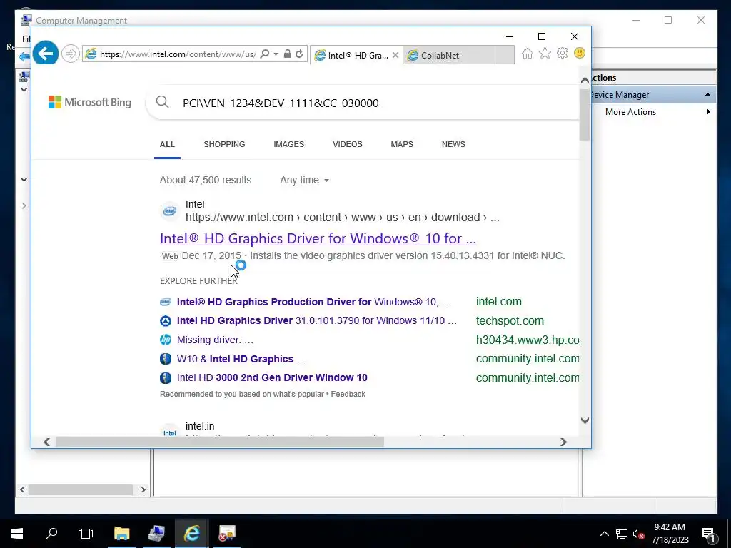
Task: Open Intel HD Graphics Driver for Windows 10 result
Action: pos(318,238)
